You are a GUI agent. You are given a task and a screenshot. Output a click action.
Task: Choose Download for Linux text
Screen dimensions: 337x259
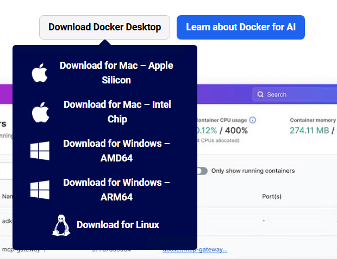[x=118, y=224]
